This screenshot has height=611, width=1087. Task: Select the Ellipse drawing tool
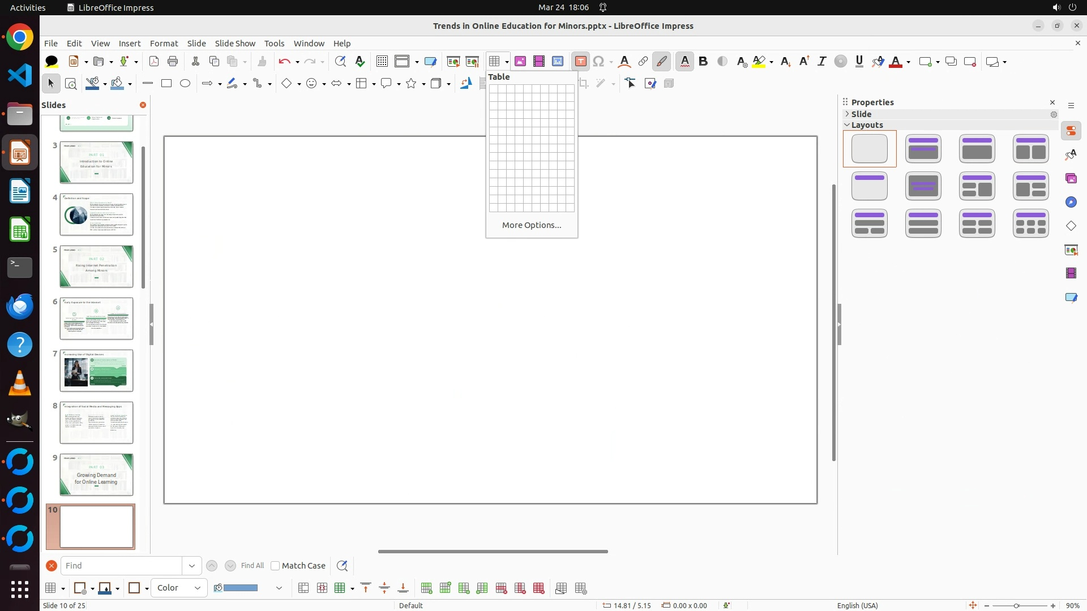pos(185,84)
